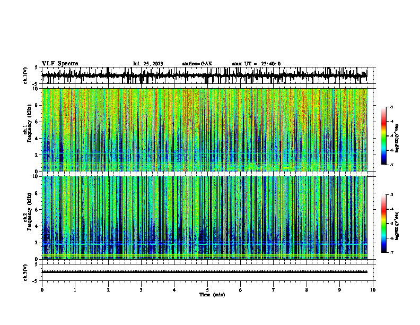Click the ch.1 Frequency (kHz) axis label
Screen dimensions: 420x325
point(28,130)
